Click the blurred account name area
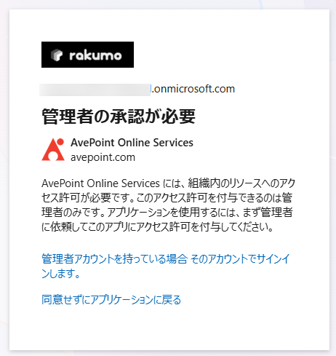The height and width of the screenshot is (356, 336). pos(95,90)
